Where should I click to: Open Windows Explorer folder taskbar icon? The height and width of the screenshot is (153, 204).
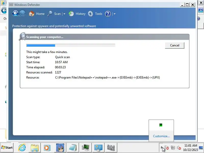(x=35, y=148)
